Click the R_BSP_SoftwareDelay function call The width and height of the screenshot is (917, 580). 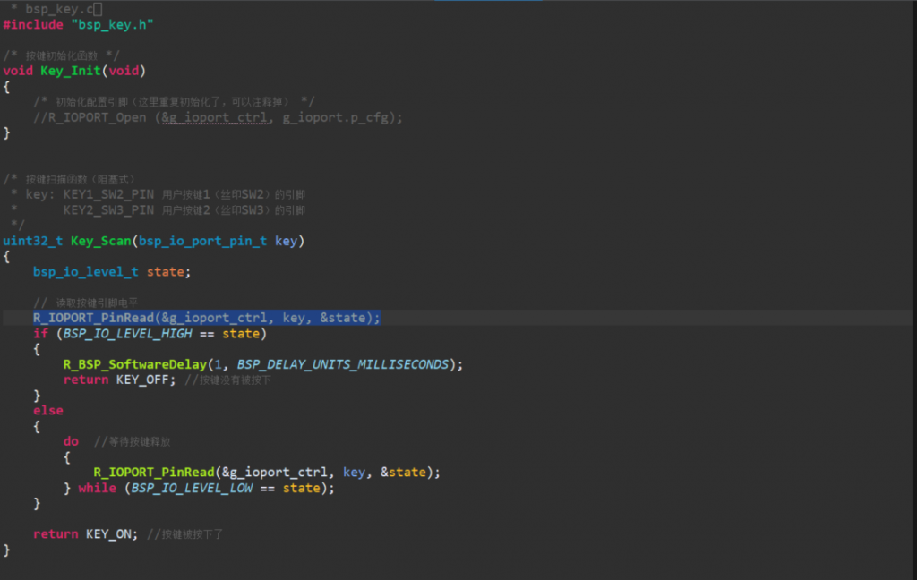134,364
